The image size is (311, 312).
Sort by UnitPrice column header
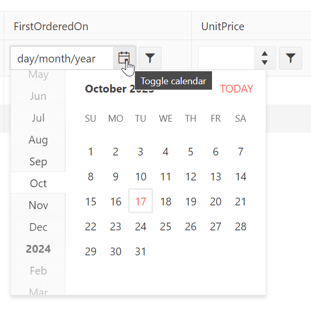coord(222,27)
